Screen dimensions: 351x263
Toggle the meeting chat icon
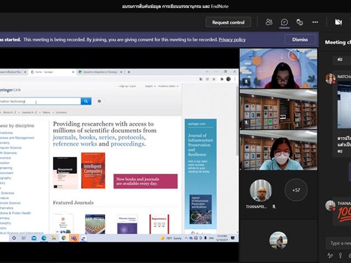coord(284,22)
